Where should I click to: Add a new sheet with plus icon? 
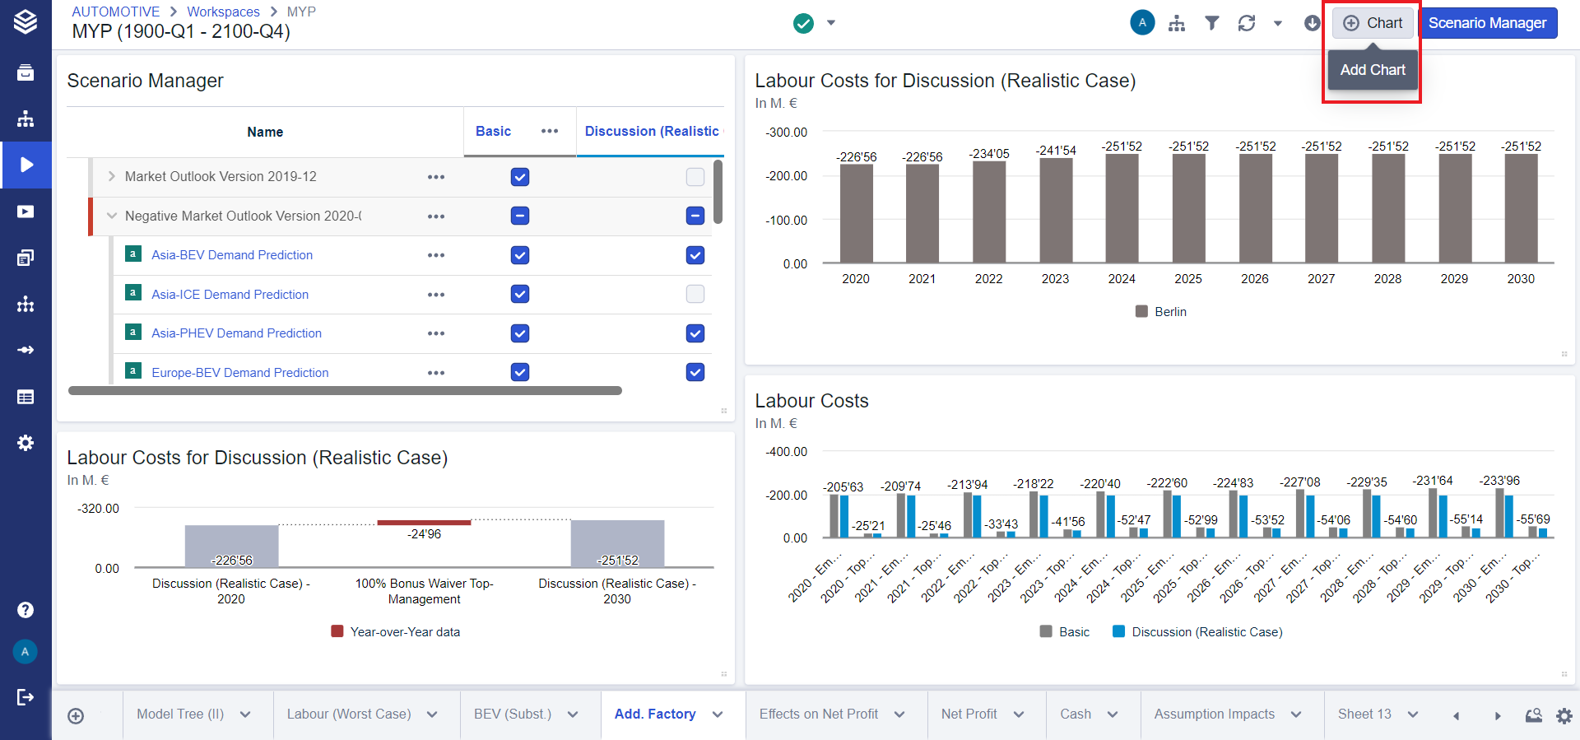click(76, 716)
